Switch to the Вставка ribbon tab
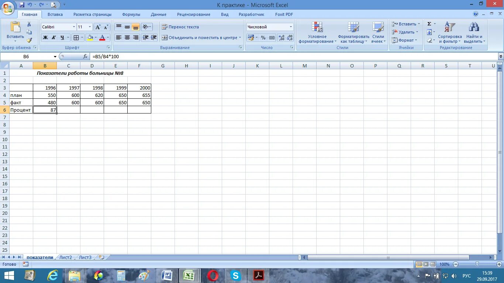The image size is (504, 283). 55,14
